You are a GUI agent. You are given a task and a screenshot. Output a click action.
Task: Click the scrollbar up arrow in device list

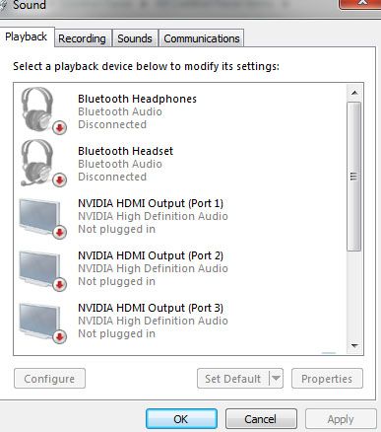(354, 93)
